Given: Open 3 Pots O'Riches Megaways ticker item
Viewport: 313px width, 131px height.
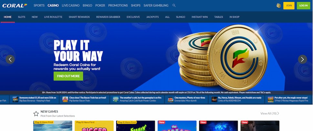Looking at the screenshot, I should point(289,99).
